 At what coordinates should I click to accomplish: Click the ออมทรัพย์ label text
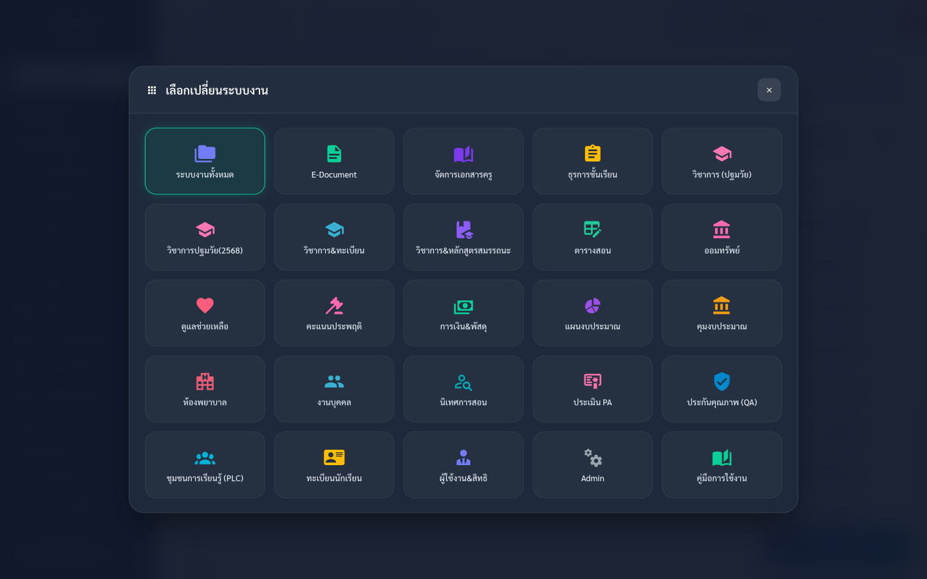coord(722,251)
